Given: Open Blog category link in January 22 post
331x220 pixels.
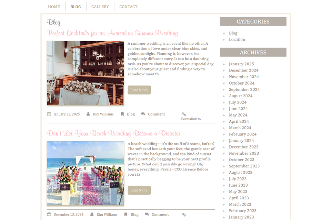Looking at the screenshot, I should (x=131, y=114).
